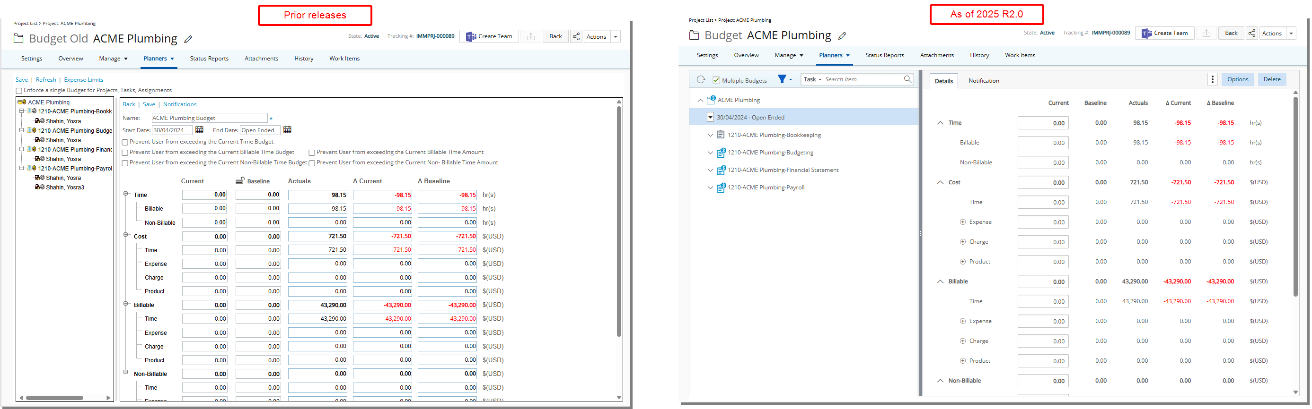
Task: Click the Refresh link in the old budget page
Action: [46, 80]
